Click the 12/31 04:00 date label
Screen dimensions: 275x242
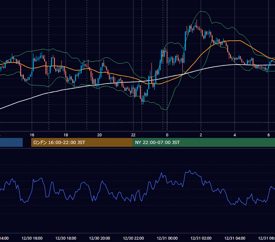[x=235, y=238]
